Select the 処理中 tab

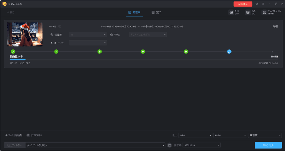point(134,12)
